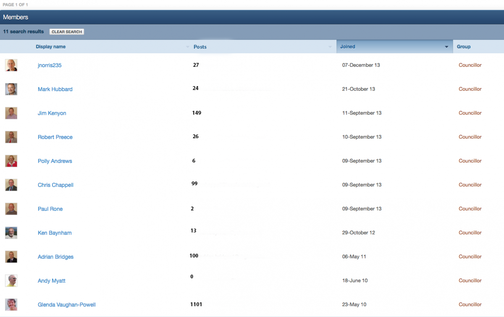Click the Councillor group for Glenda Vaughan-Powell

(470, 304)
